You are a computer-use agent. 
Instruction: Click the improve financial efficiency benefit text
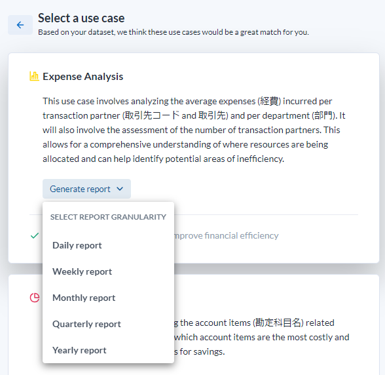click(227, 235)
